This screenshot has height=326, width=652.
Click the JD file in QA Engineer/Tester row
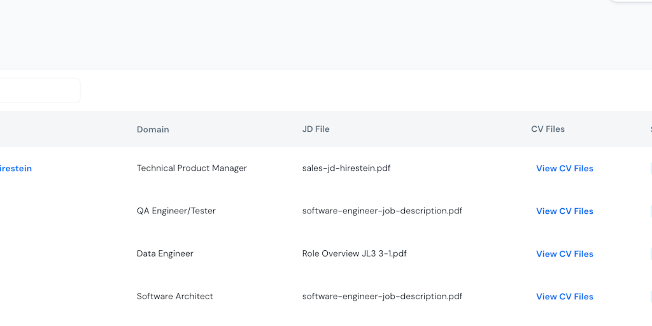click(382, 211)
